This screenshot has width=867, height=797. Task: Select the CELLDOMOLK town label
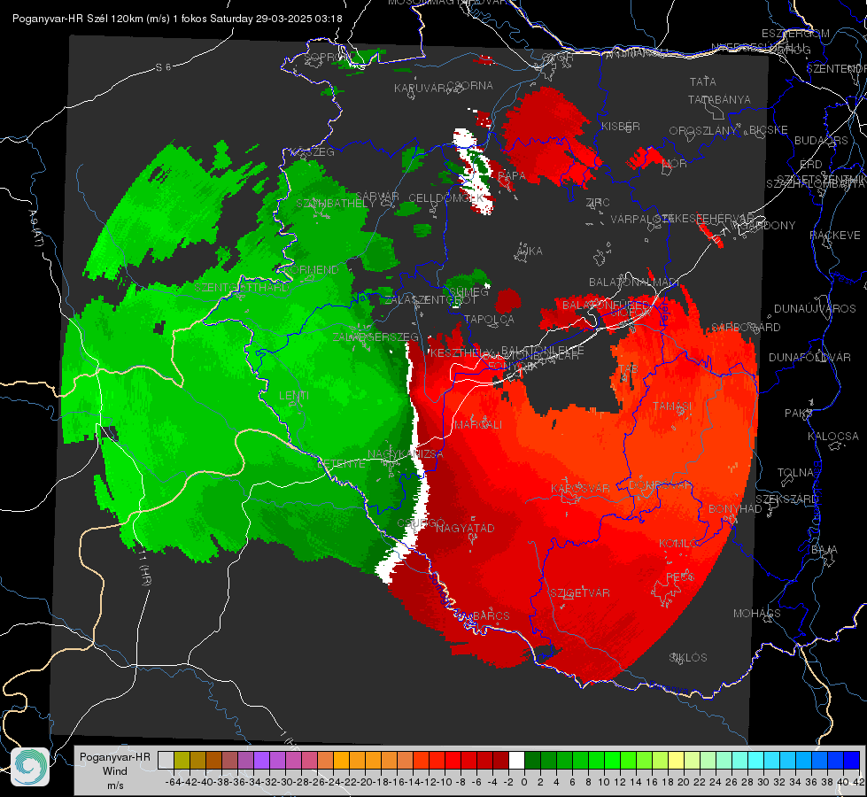coord(446,198)
